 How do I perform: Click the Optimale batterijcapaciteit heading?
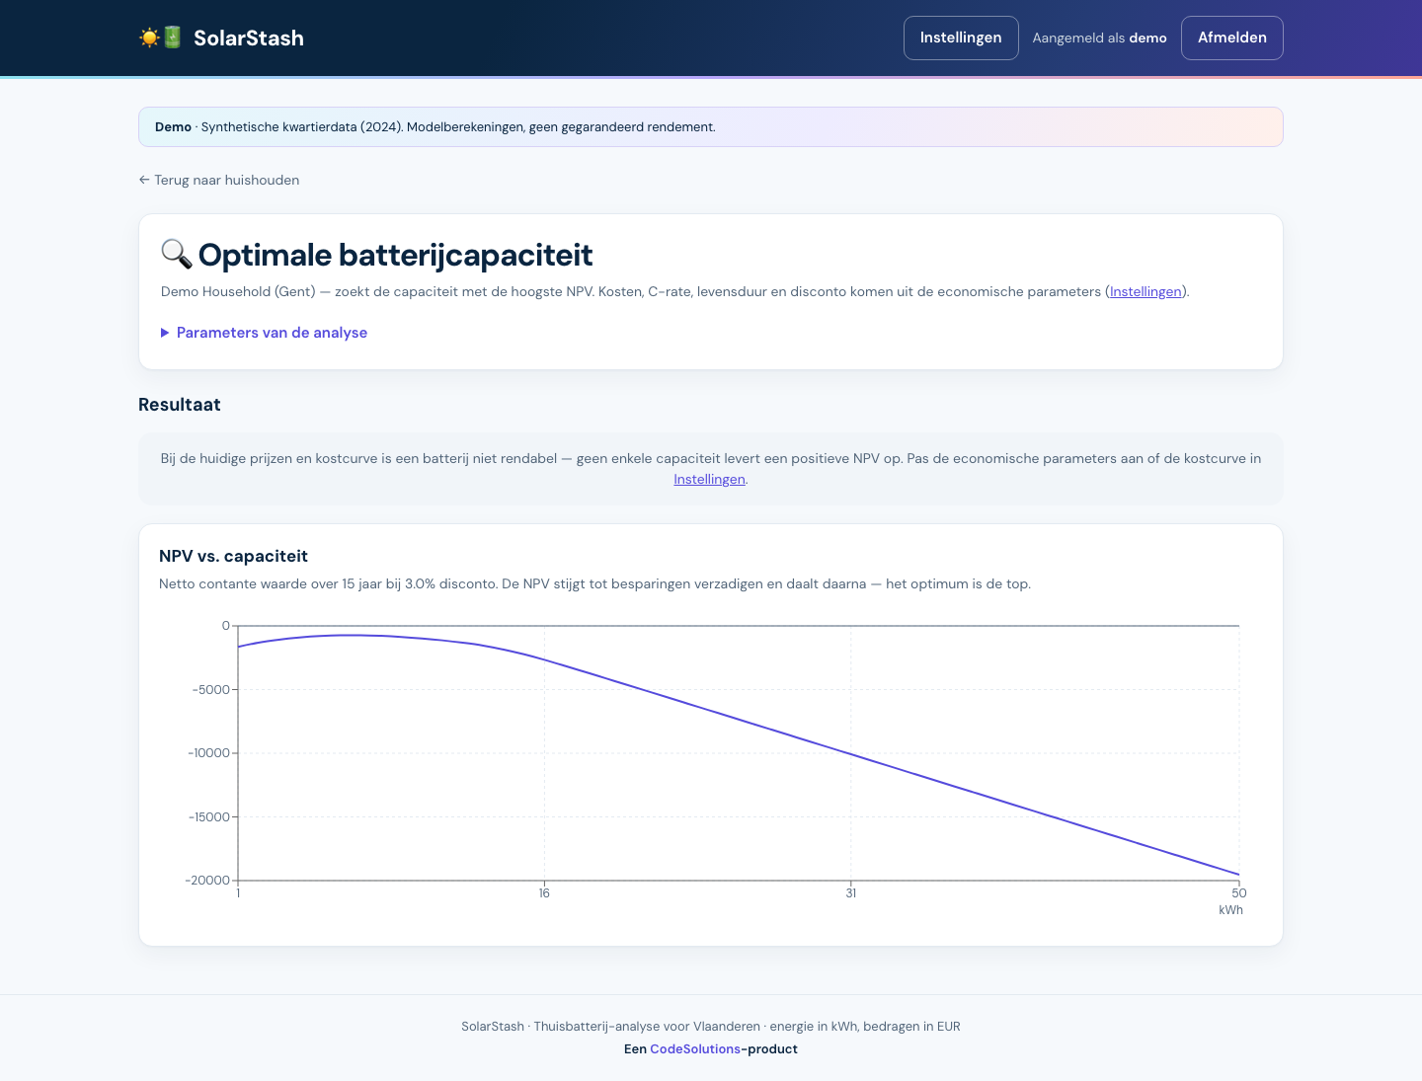395,255
